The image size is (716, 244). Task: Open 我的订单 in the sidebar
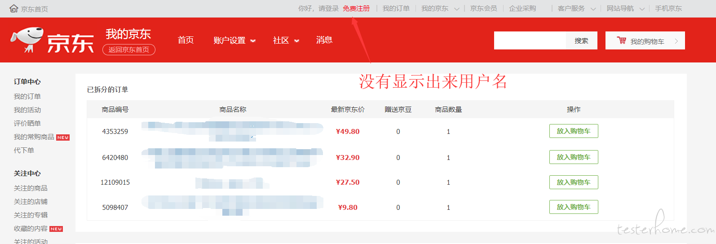pyautogui.click(x=27, y=97)
